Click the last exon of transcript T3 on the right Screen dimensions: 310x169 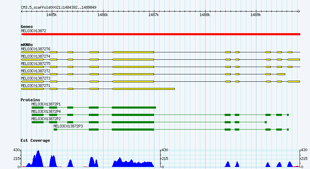tap(294, 81)
